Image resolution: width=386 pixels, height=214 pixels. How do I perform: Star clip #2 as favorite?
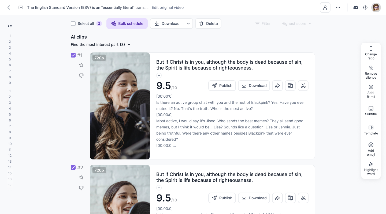tap(81, 177)
